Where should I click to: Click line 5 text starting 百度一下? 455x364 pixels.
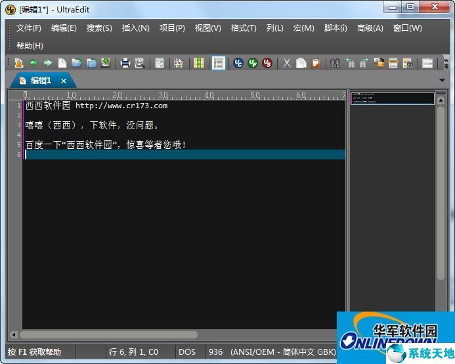105,144
